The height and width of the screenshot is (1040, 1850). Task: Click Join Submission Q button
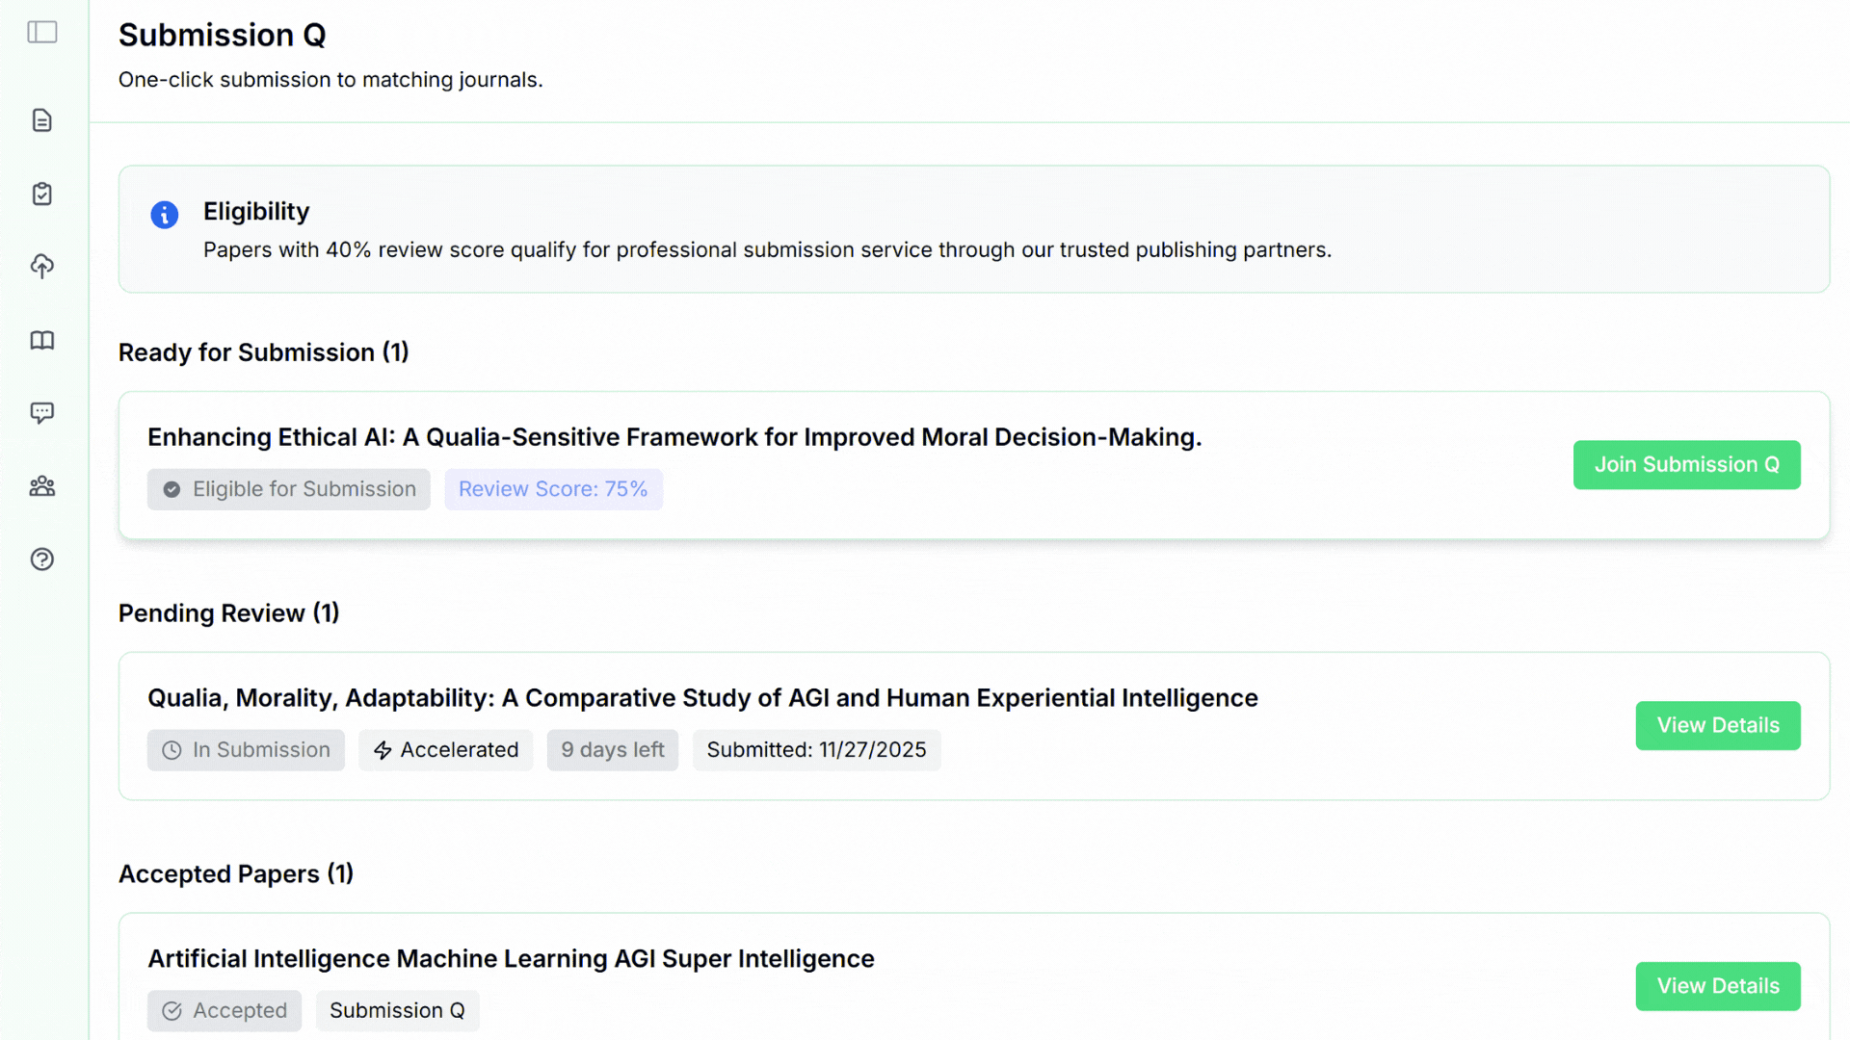coord(1686,465)
